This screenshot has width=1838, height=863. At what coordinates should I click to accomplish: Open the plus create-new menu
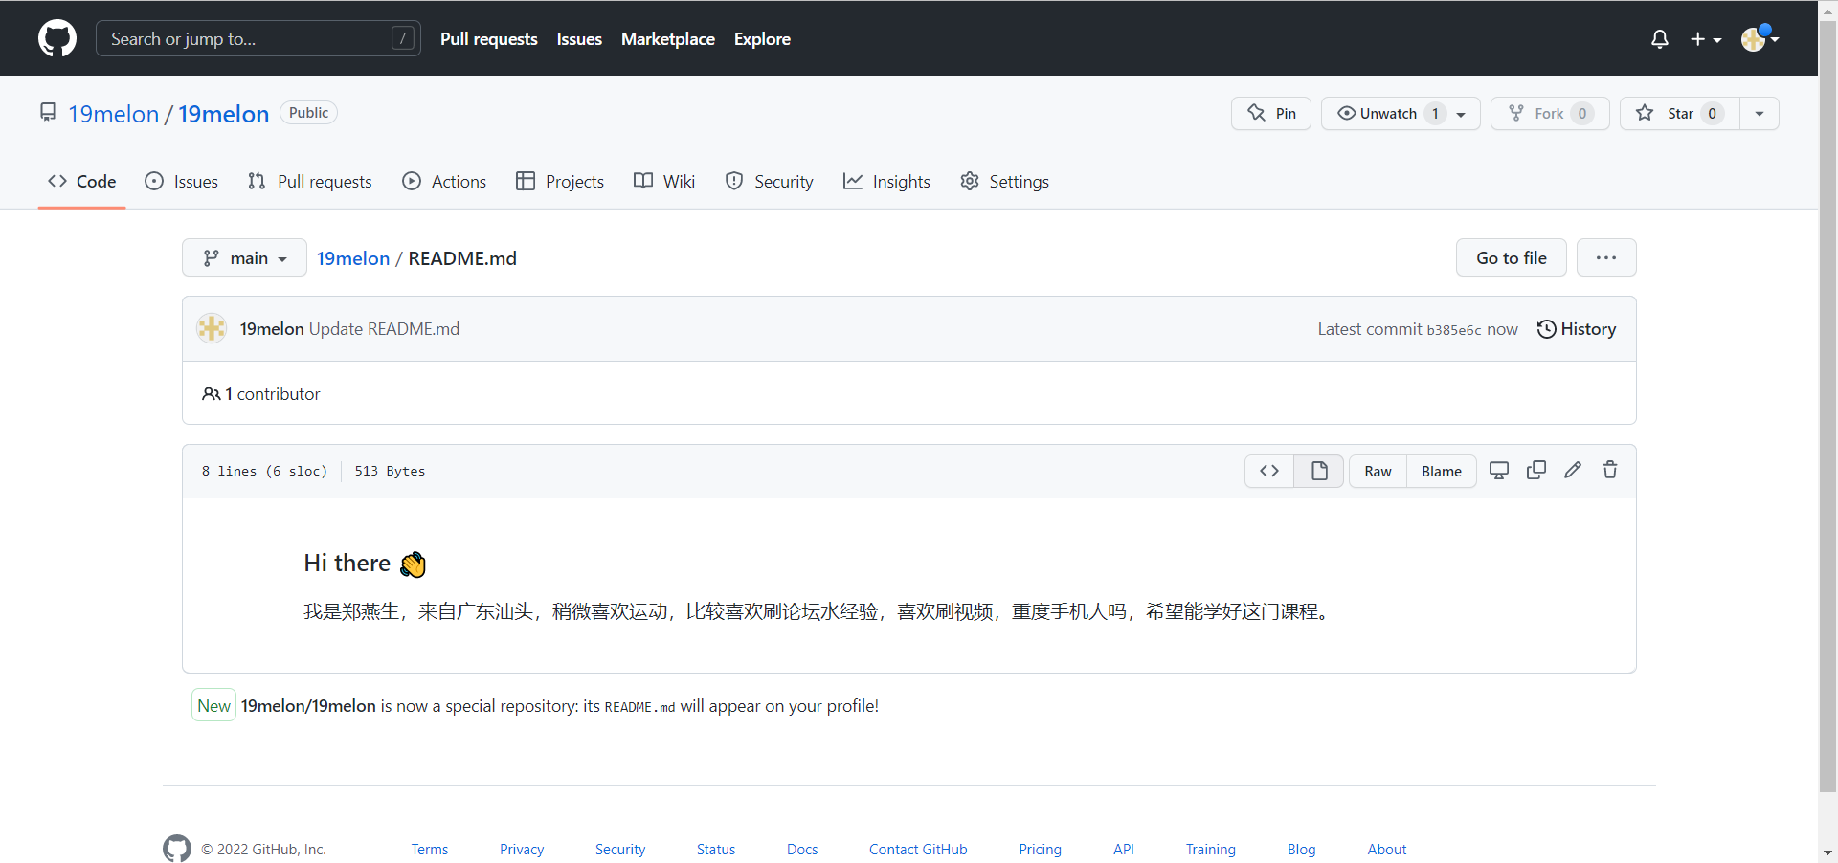coord(1705,39)
